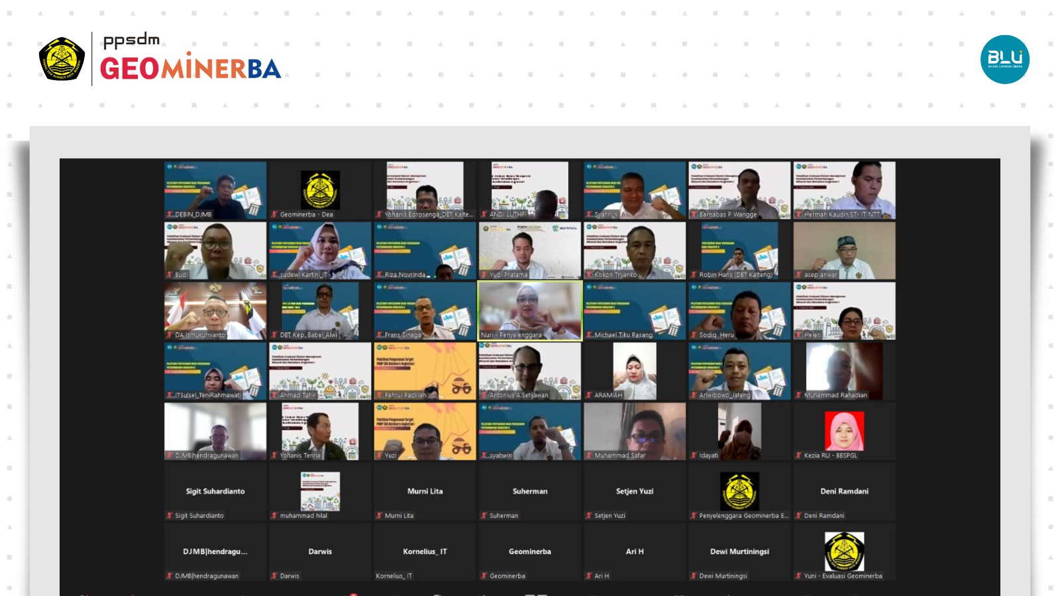The width and height of the screenshot is (1060, 596).
Task: Click the muted mic icon beside ARAMIAH
Action: click(589, 395)
